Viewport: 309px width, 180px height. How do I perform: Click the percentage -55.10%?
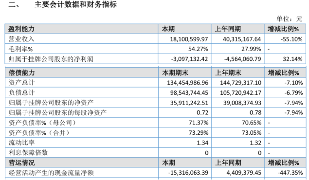(291, 39)
